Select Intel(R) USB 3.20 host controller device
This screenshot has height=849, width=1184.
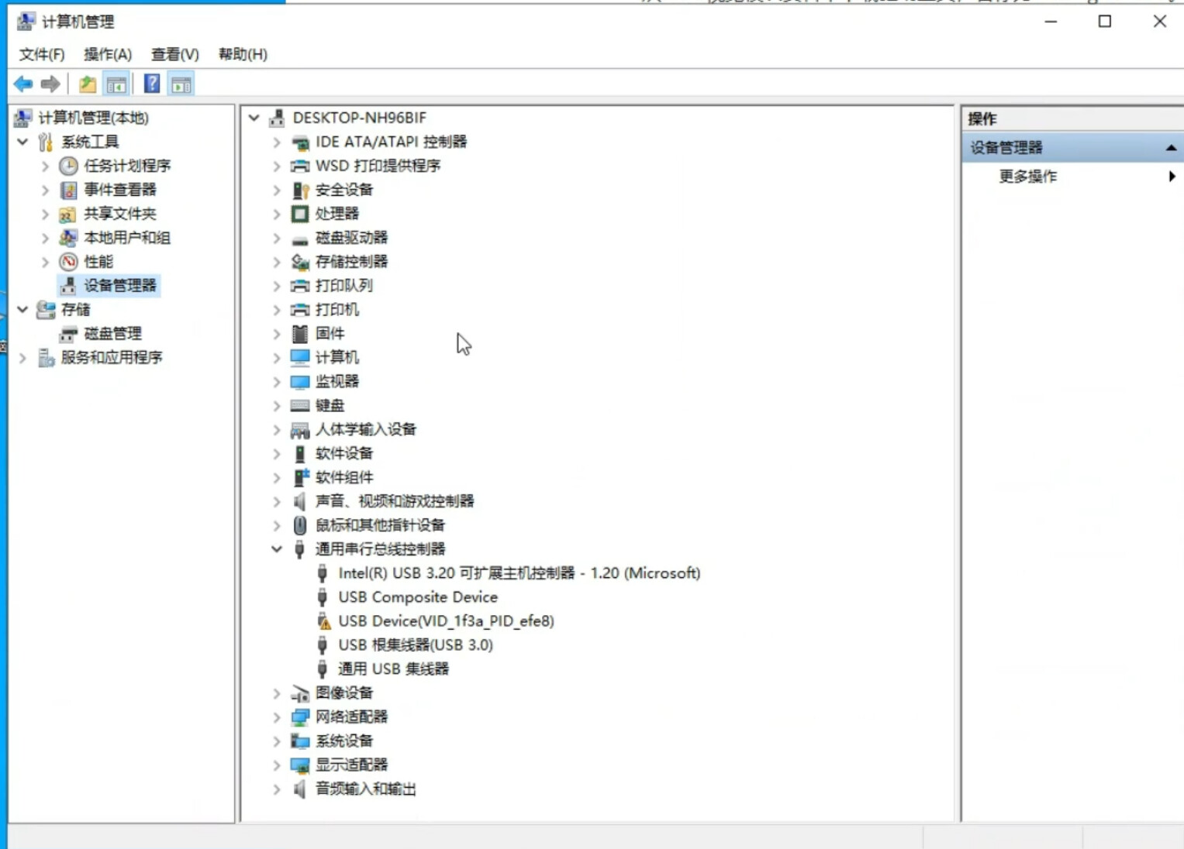(518, 573)
